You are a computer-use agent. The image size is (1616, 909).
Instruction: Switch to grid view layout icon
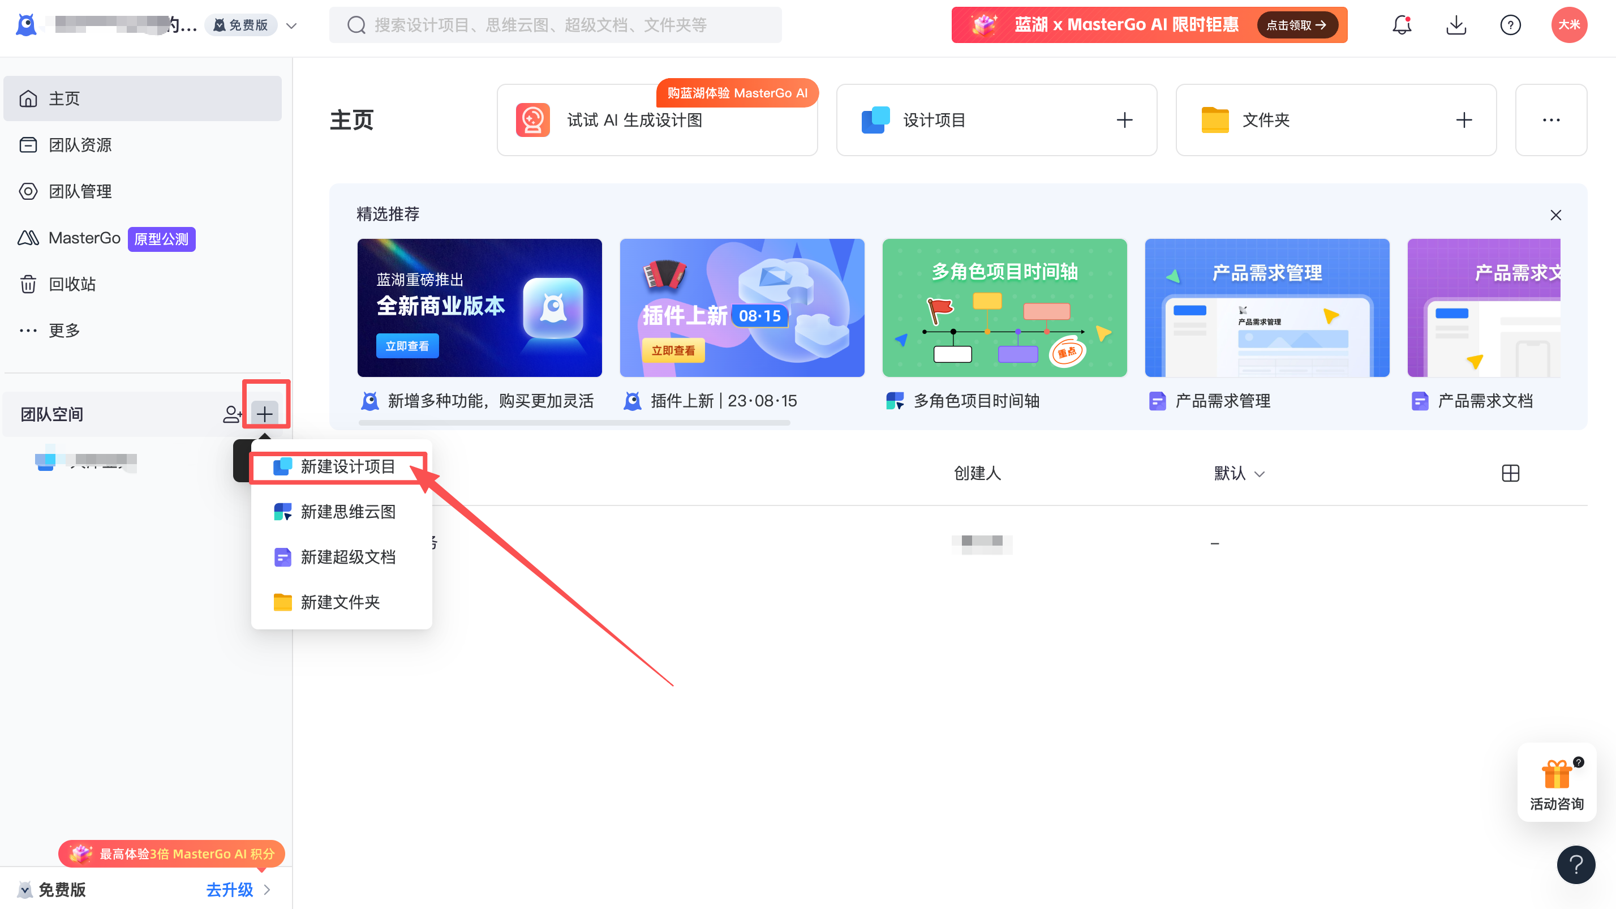coord(1511,473)
